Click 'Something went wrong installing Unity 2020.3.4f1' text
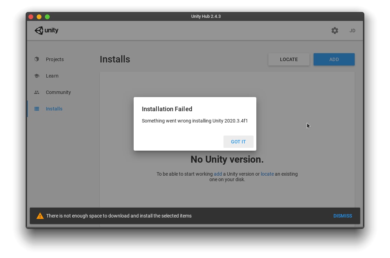Viewport: 390px width, 258px height. point(195,121)
